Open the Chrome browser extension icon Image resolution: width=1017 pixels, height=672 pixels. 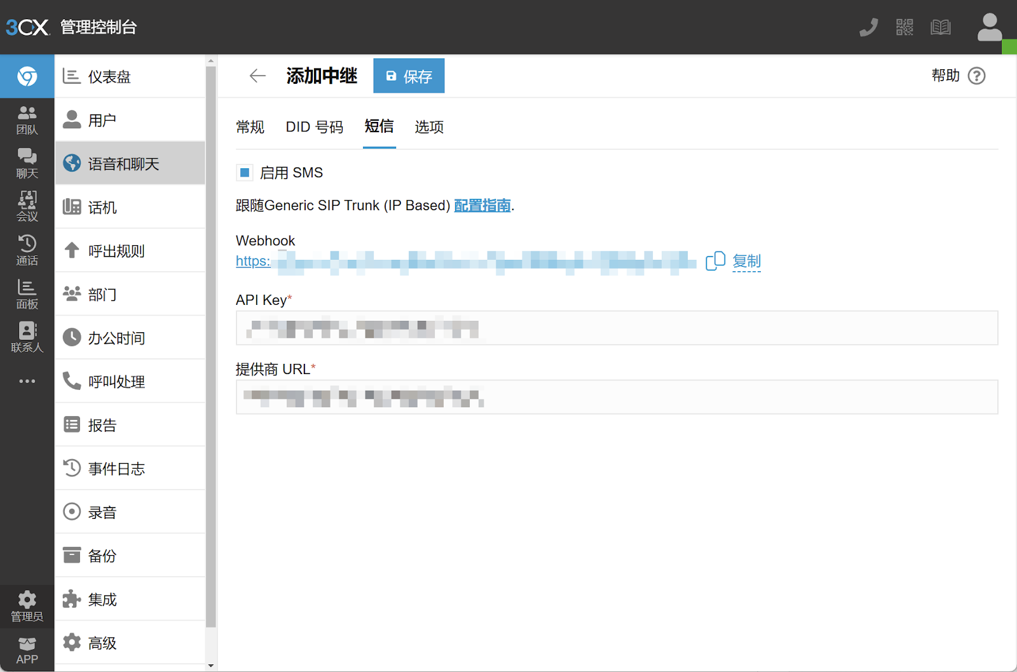pos(27,76)
